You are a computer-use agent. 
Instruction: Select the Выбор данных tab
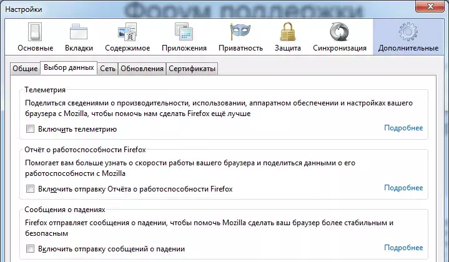pyautogui.click(x=69, y=68)
